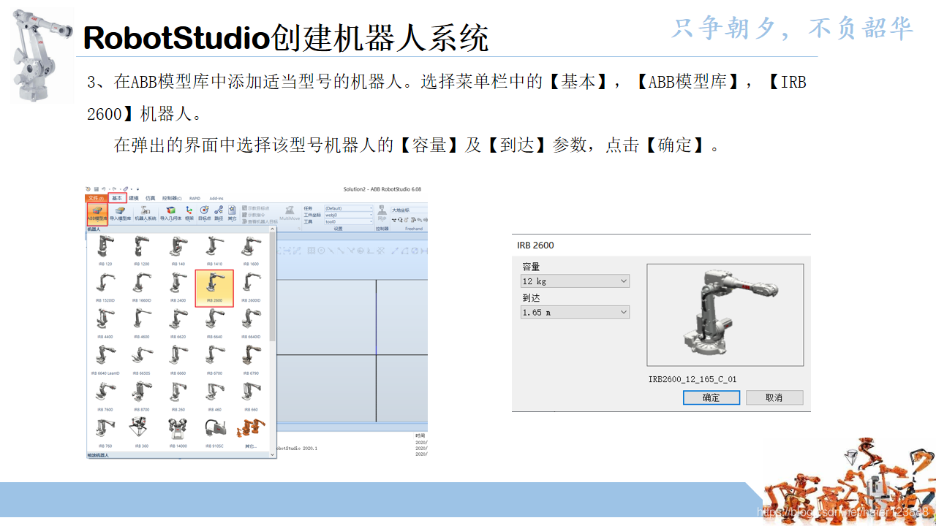Pick the IRB 7600 robot
This screenshot has height=526, width=936.
coord(105,397)
